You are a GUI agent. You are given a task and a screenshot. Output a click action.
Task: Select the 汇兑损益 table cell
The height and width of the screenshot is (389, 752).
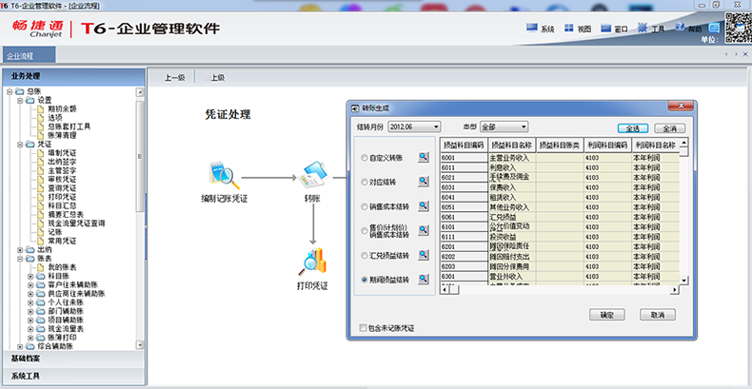pyautogui.click(x=512, y=217)
